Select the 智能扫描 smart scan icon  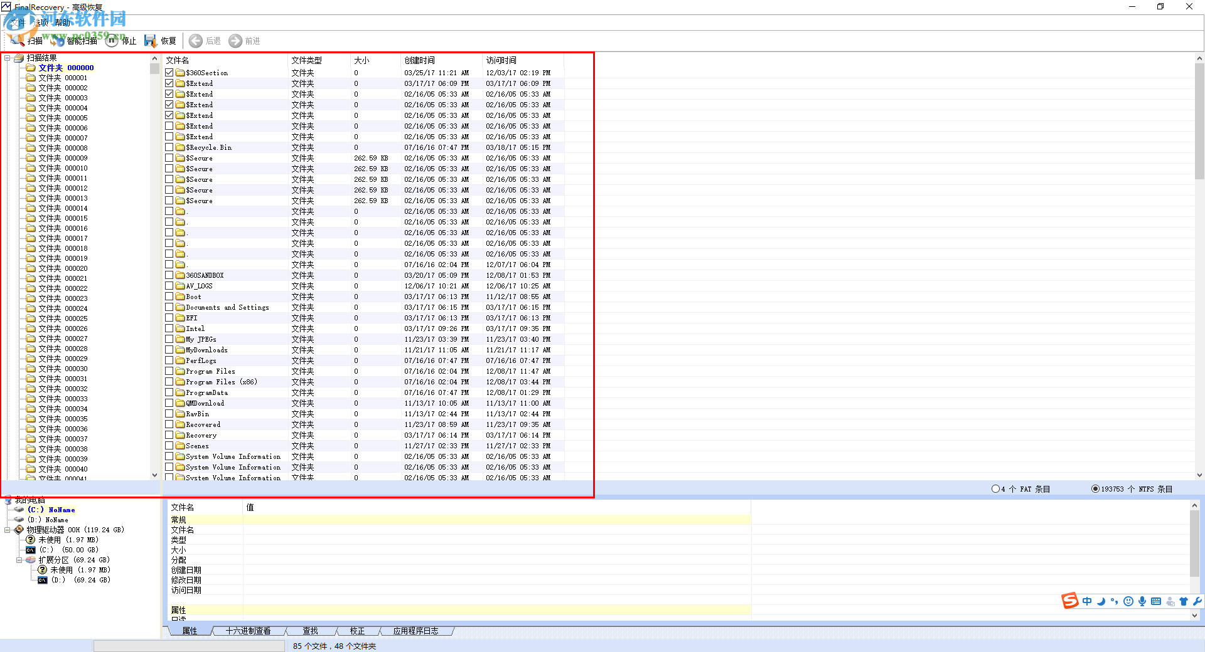coord(58,40)
